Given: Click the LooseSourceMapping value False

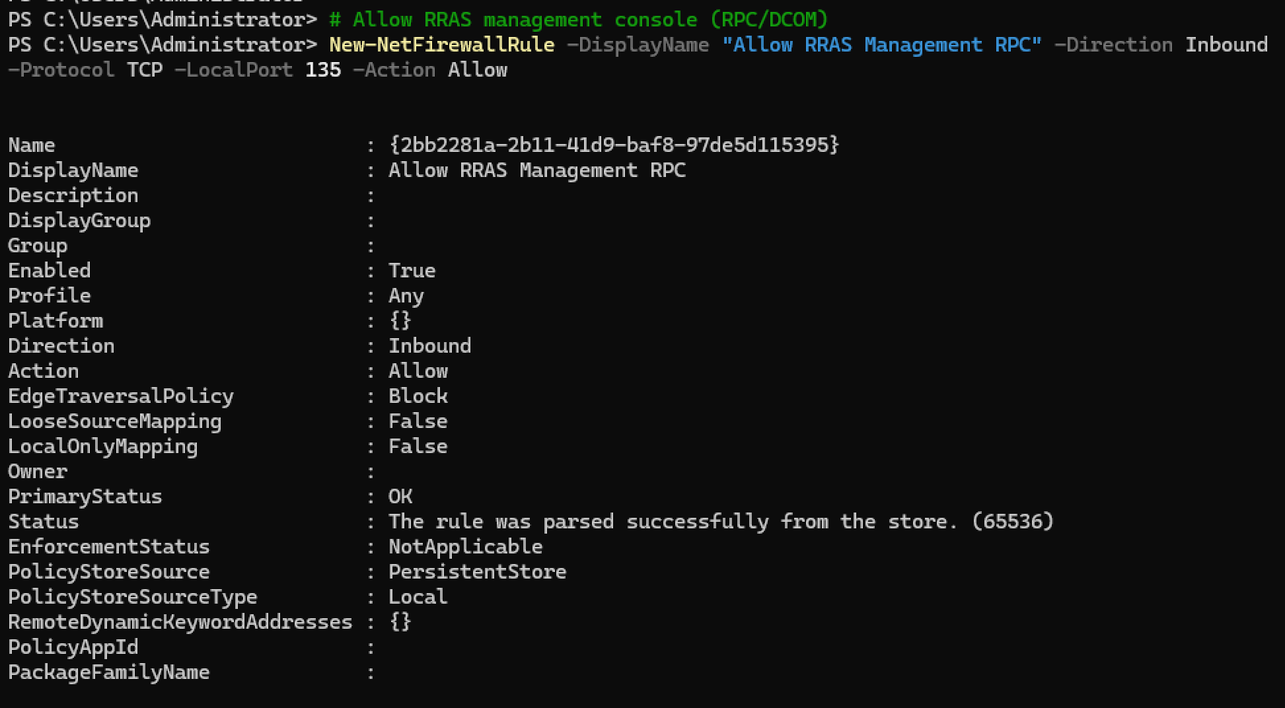Looking at the screenshot, I should (418, 421).
